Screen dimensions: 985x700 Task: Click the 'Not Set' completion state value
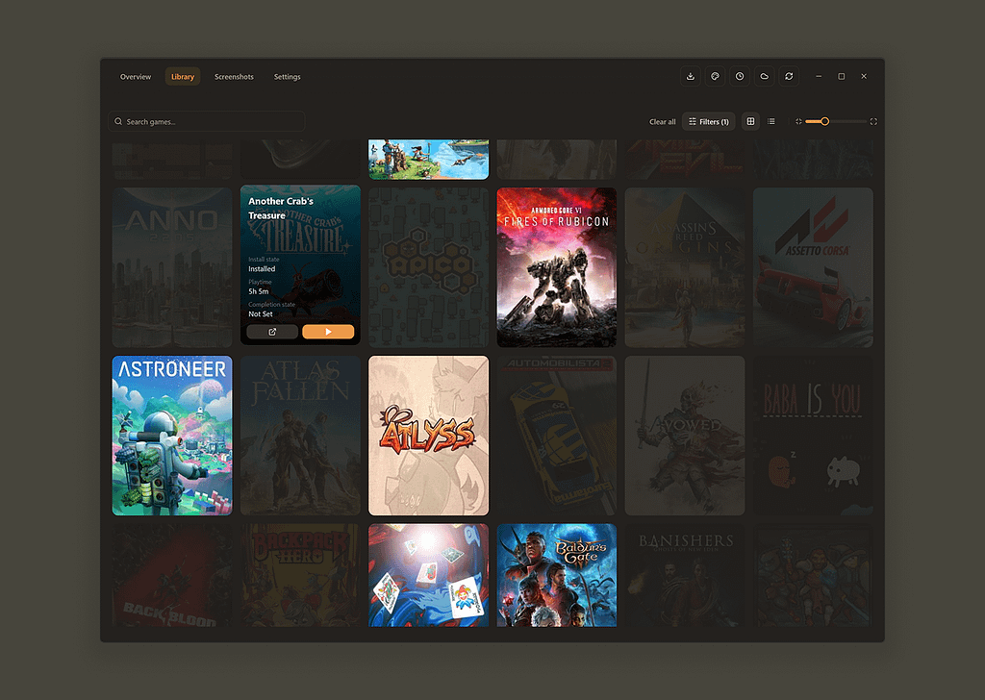(261, 313)
